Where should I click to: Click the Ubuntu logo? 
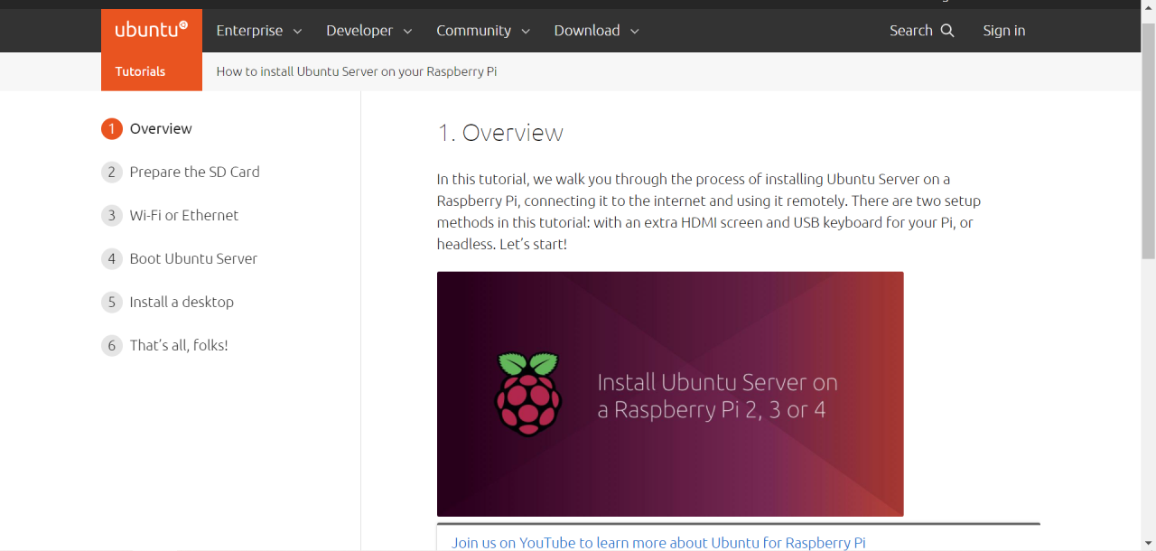[x=152, y=30]
